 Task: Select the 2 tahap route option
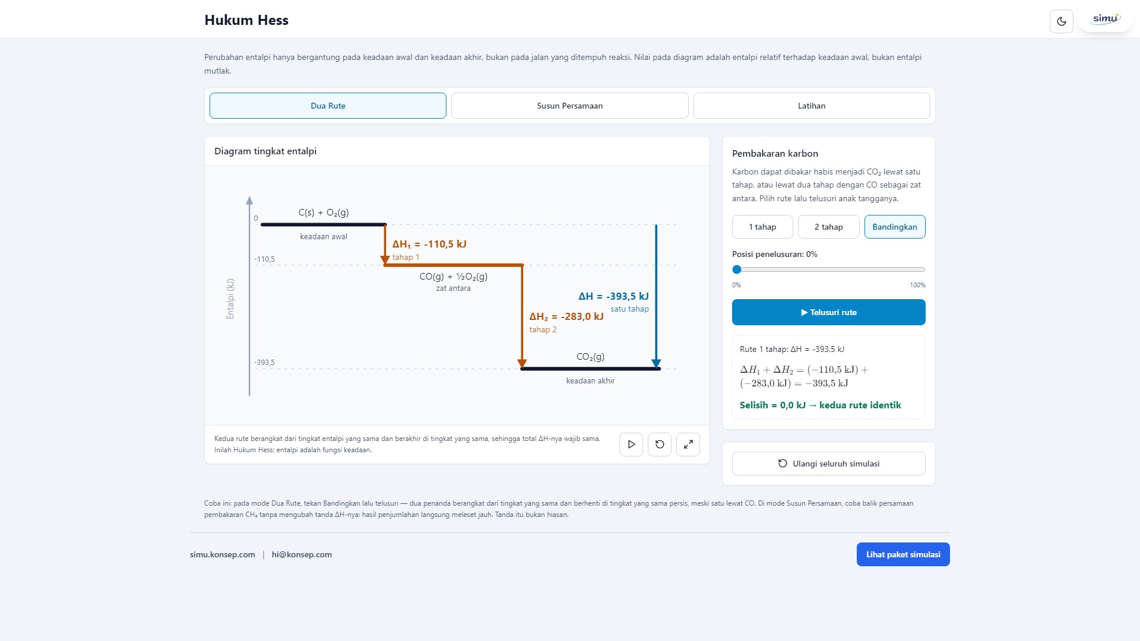click(828, 227)
